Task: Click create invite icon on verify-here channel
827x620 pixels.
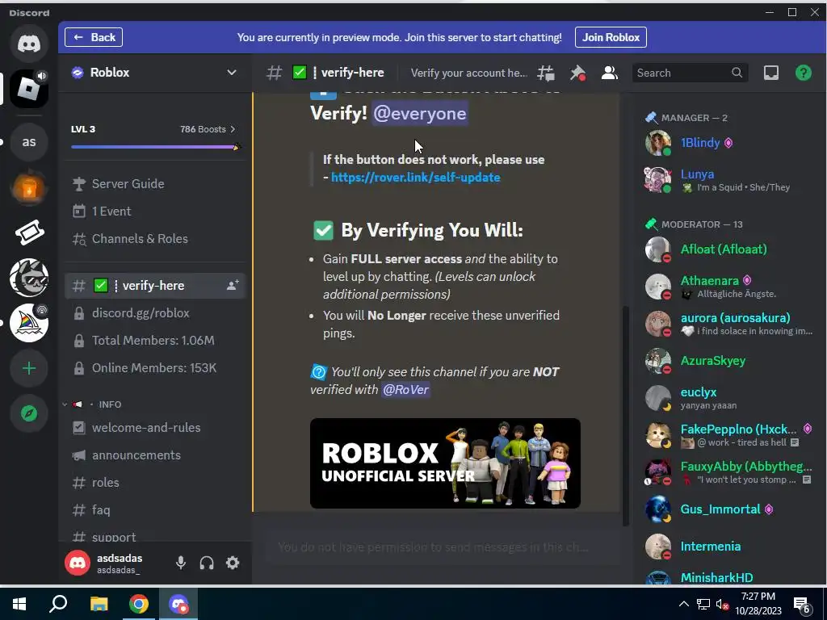Action: point(233,285)
